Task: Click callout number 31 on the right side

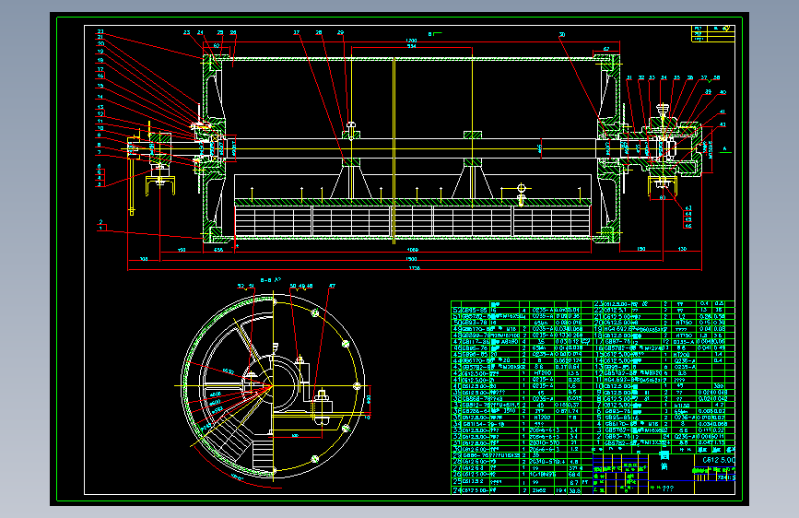Action: tap(629, 78)
